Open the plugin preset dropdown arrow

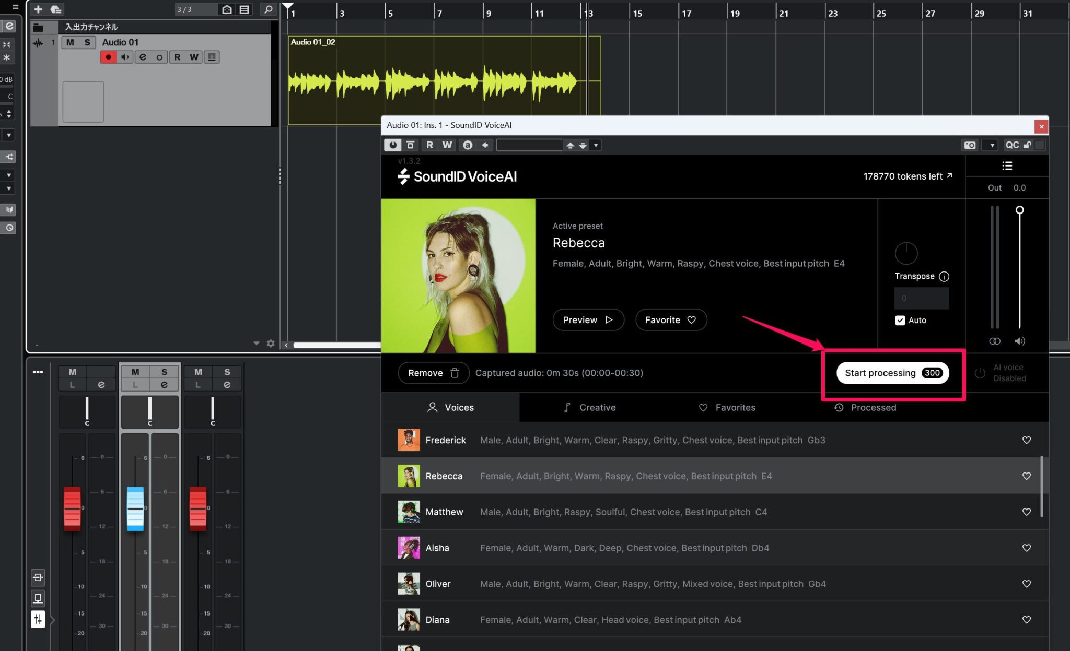596,145
